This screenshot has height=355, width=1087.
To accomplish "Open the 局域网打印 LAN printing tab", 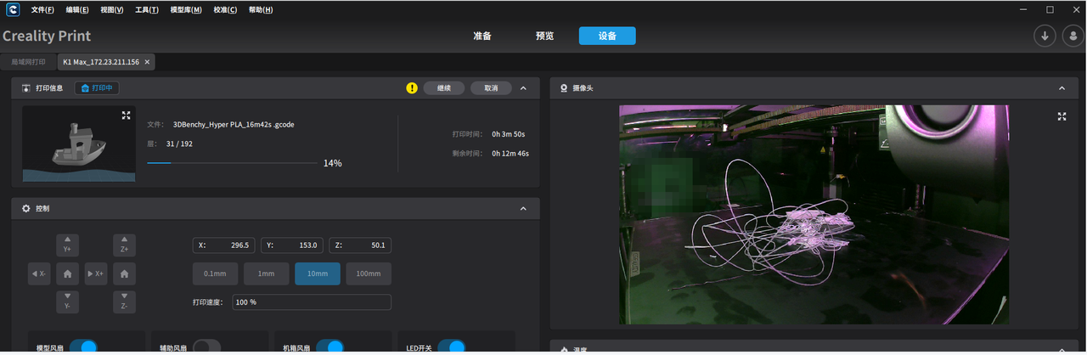I will (29, 62).
